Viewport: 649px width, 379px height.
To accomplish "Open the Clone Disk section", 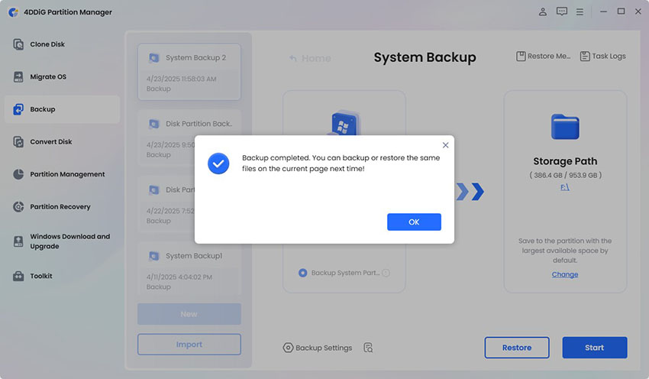I will [62, 44].
